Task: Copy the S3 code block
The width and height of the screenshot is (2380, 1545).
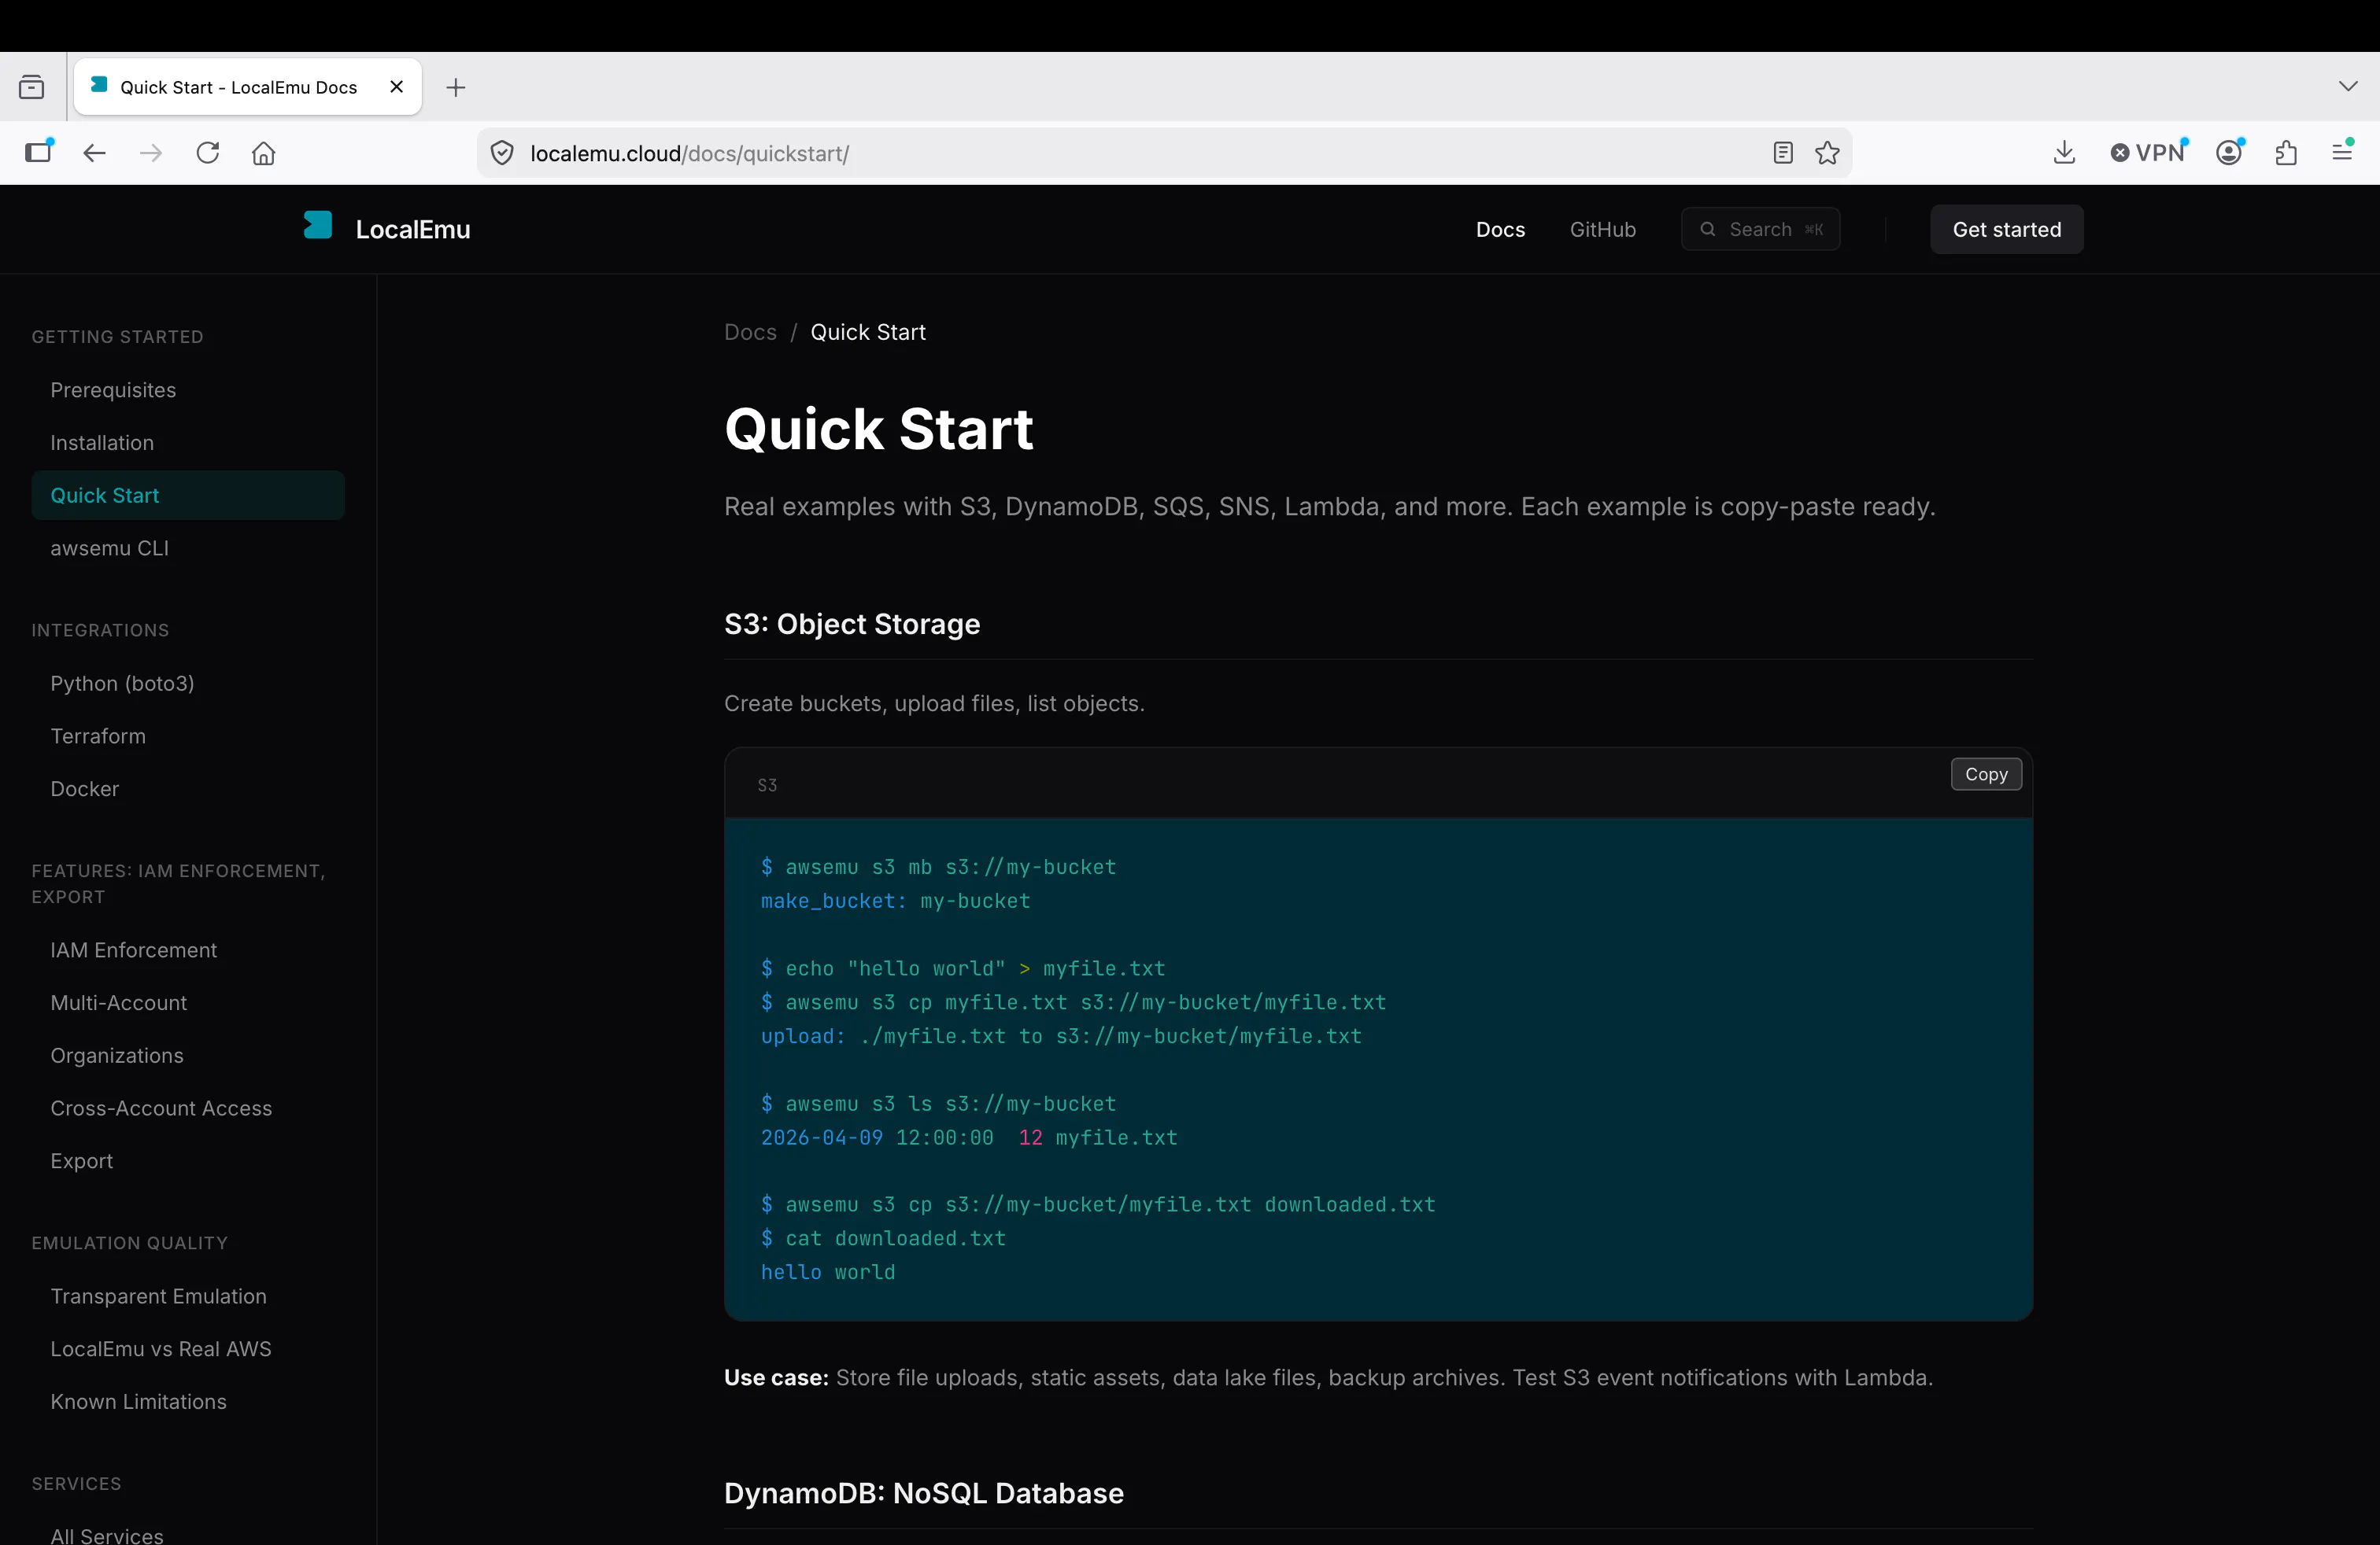Action: [1985, 773]
